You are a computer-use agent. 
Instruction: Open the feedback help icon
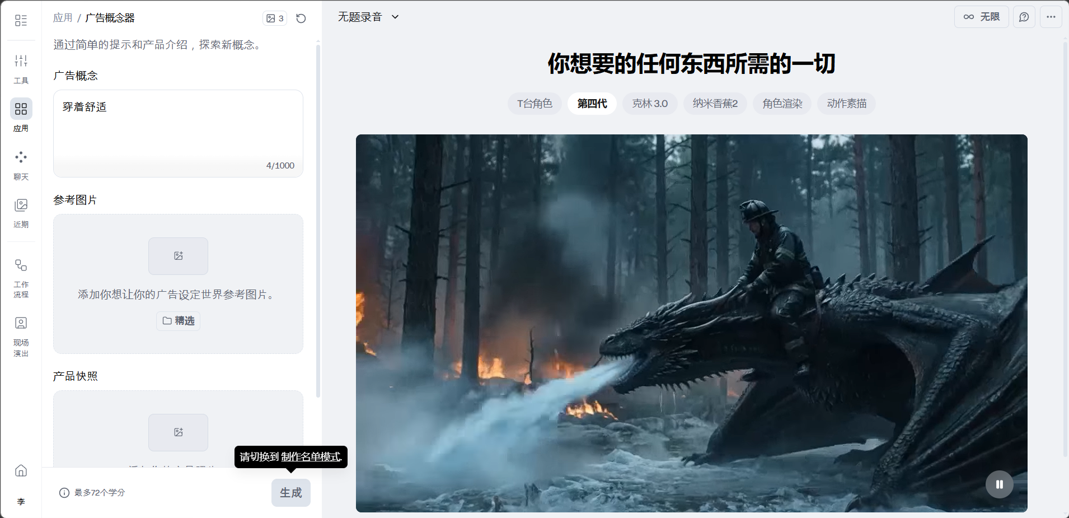[x=1024, y=17]
